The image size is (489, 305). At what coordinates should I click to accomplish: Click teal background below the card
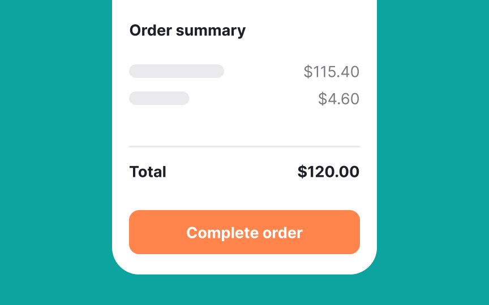244,290
